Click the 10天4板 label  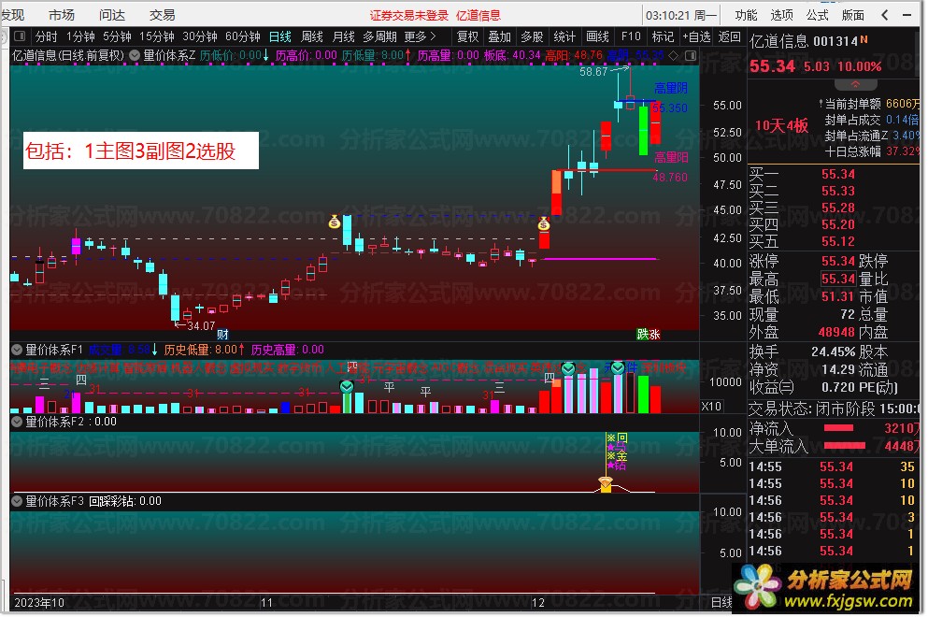click(x=781, y=125)
